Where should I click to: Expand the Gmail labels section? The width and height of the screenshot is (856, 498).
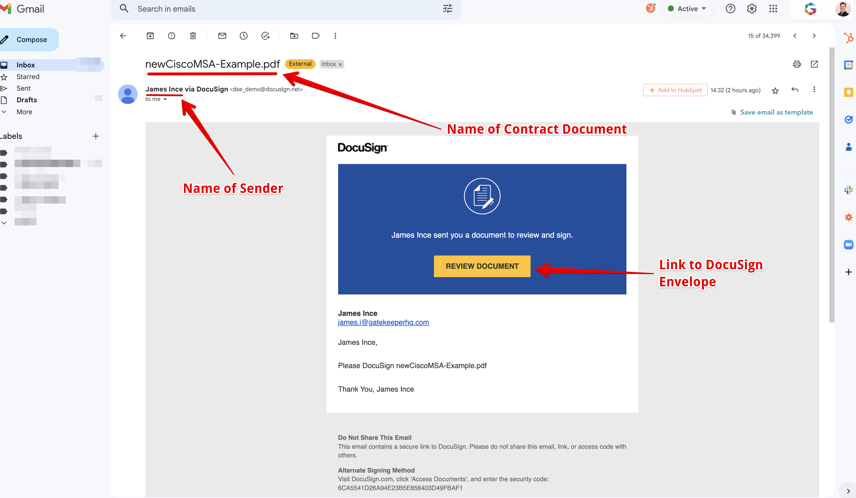click(x=5, y=222)
